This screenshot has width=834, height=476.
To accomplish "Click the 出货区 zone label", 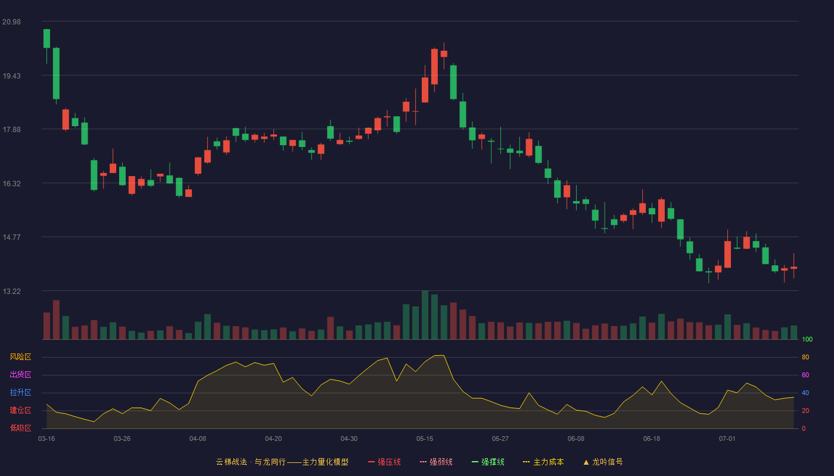I will click(x=20, y=375).
